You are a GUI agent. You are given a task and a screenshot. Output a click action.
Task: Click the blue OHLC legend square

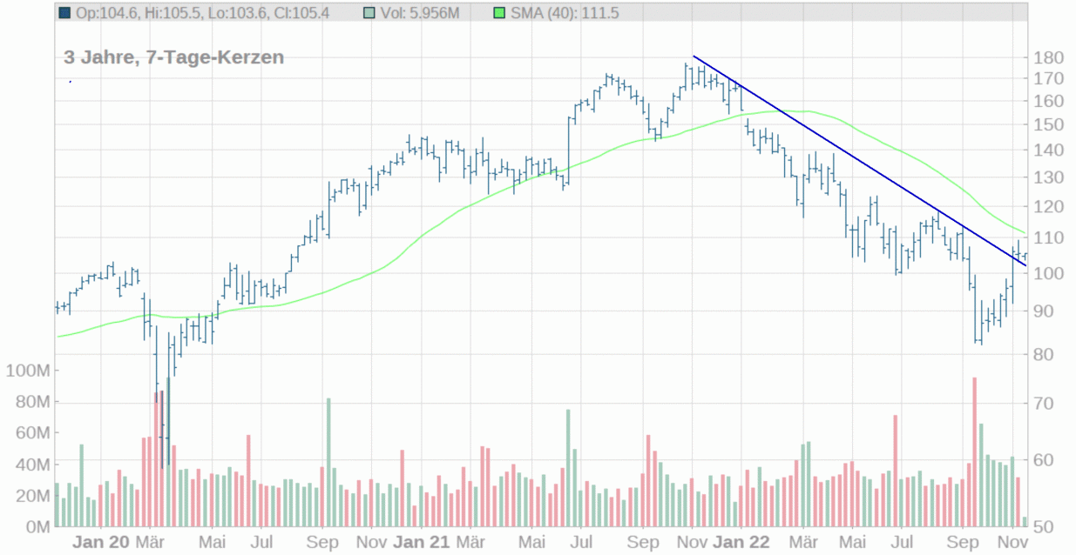click(x=65, y=12)
